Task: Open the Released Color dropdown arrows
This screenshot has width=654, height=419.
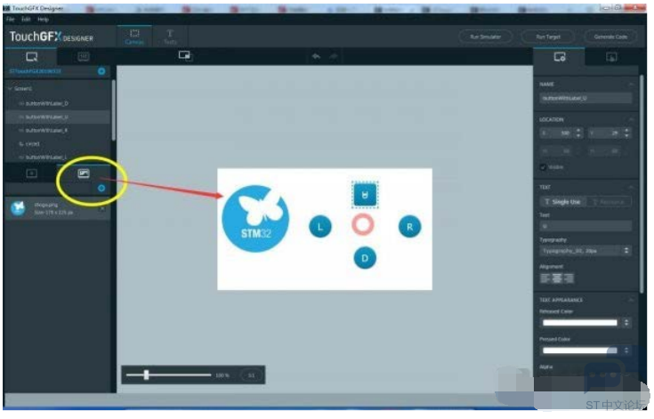Action: (626, 323)
